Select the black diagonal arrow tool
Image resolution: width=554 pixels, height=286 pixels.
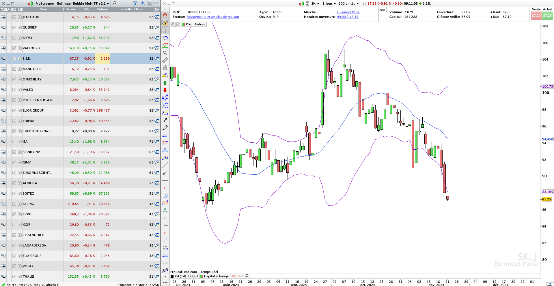(165, 120)
